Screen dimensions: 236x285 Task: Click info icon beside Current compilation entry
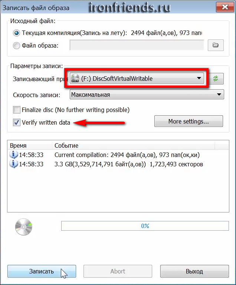[14, 154]
